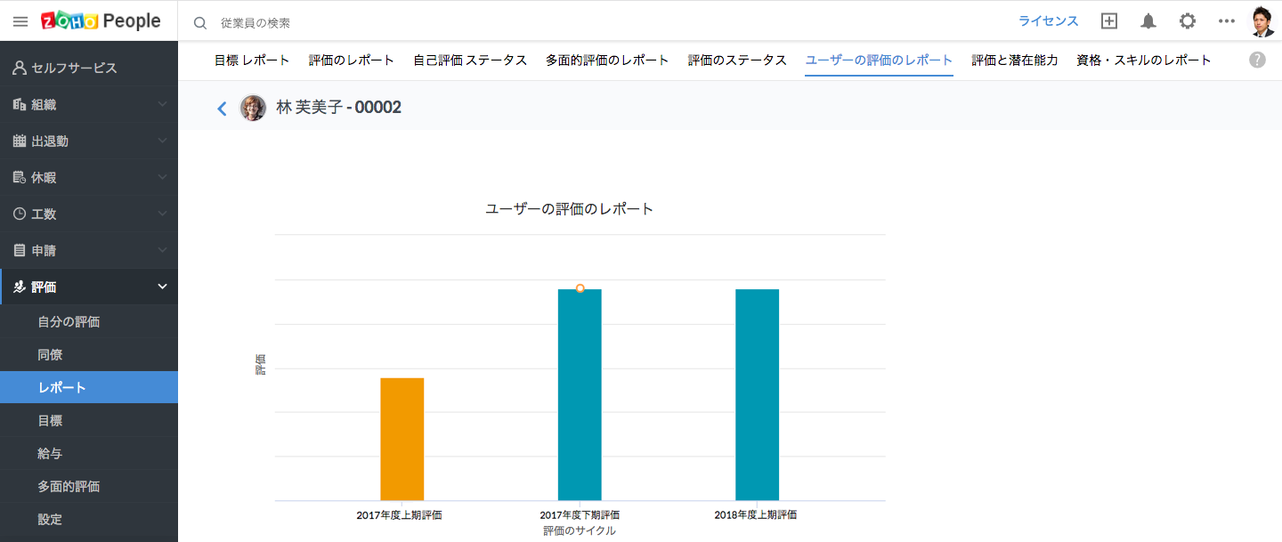The width and height of the screenshot is (1282, 542).
Task: Click the セルフサービス person icon
Action: 20,68
